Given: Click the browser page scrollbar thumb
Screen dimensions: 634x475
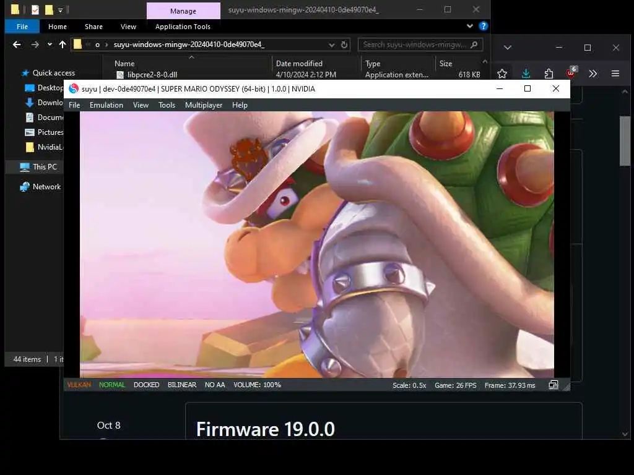Looking at the screenshot, I should (x=625, y=140).
